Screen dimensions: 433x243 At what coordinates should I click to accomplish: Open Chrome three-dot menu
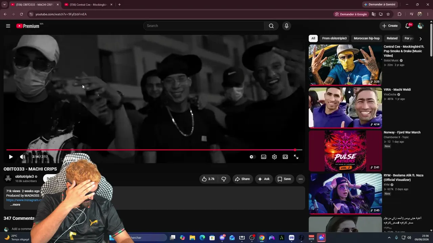(x=428, y=14)
